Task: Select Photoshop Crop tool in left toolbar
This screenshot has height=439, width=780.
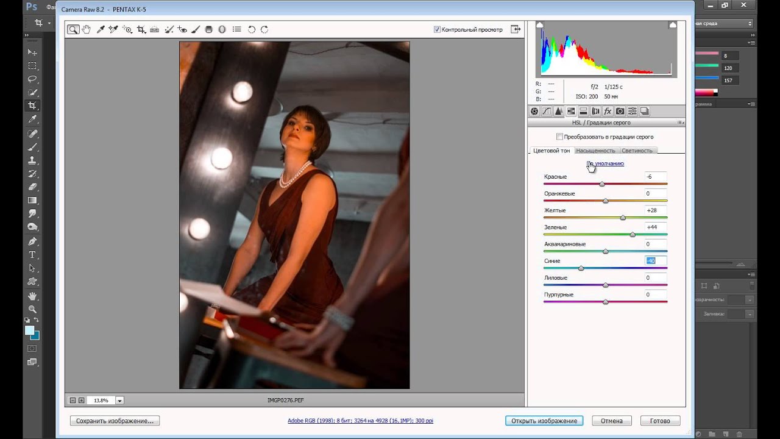Action: (x=32, y=105)
